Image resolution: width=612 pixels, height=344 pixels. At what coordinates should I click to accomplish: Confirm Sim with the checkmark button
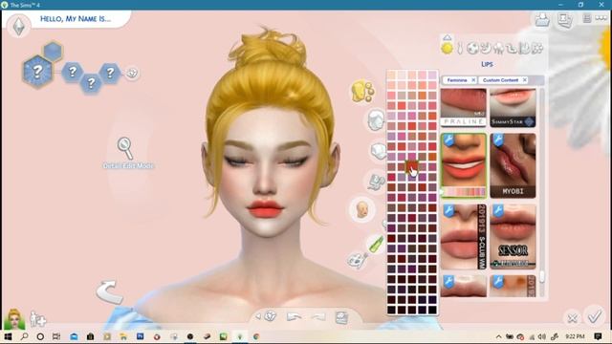595,316
